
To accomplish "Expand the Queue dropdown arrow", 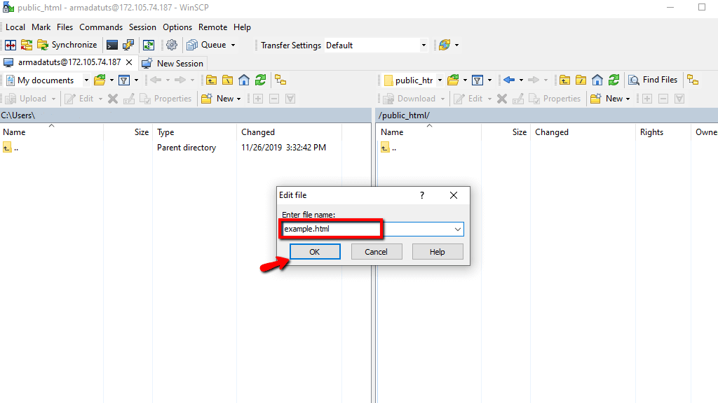I will [x=233, y=45].
